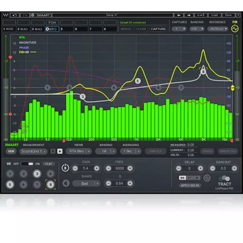This screenshot has height=243, width=243.
Task: Solo the band with speaker icon
Action: coord(66,183)
